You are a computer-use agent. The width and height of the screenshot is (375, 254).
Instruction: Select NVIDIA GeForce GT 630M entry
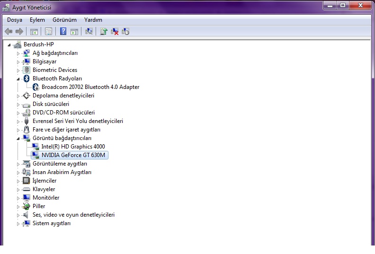pos(73,155)
